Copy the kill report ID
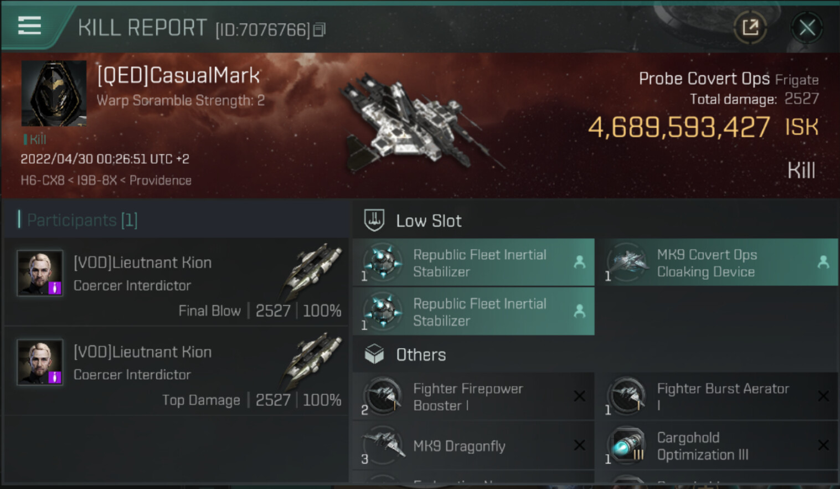Viewport: 840px width, 489px height. click(319, 29)
